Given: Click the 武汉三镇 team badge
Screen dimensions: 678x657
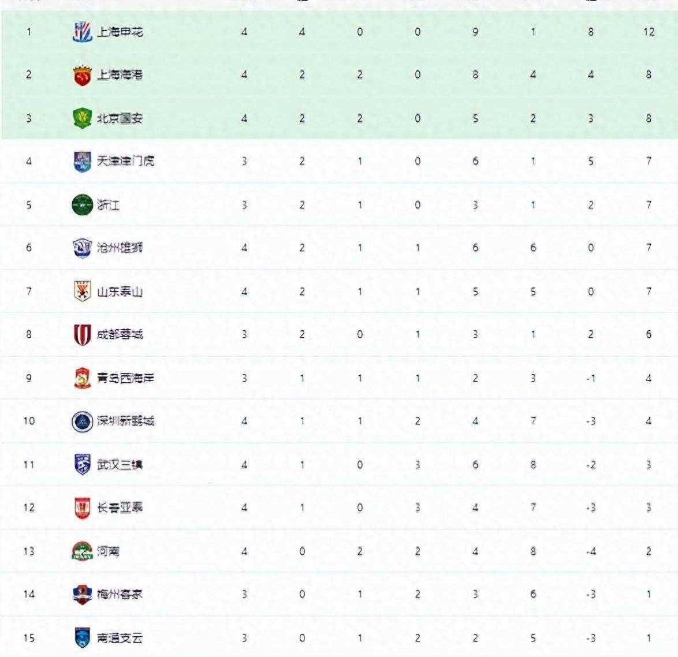Looking at the screenshot, I should tap(82, 465).
